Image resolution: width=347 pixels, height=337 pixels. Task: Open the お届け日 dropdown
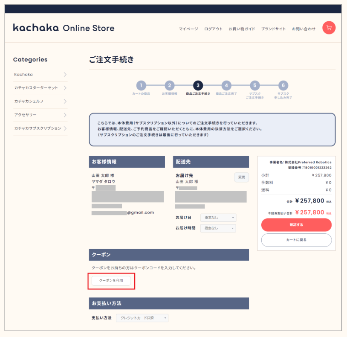(218, 218)
